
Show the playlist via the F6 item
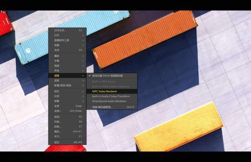tap(67, 122)
